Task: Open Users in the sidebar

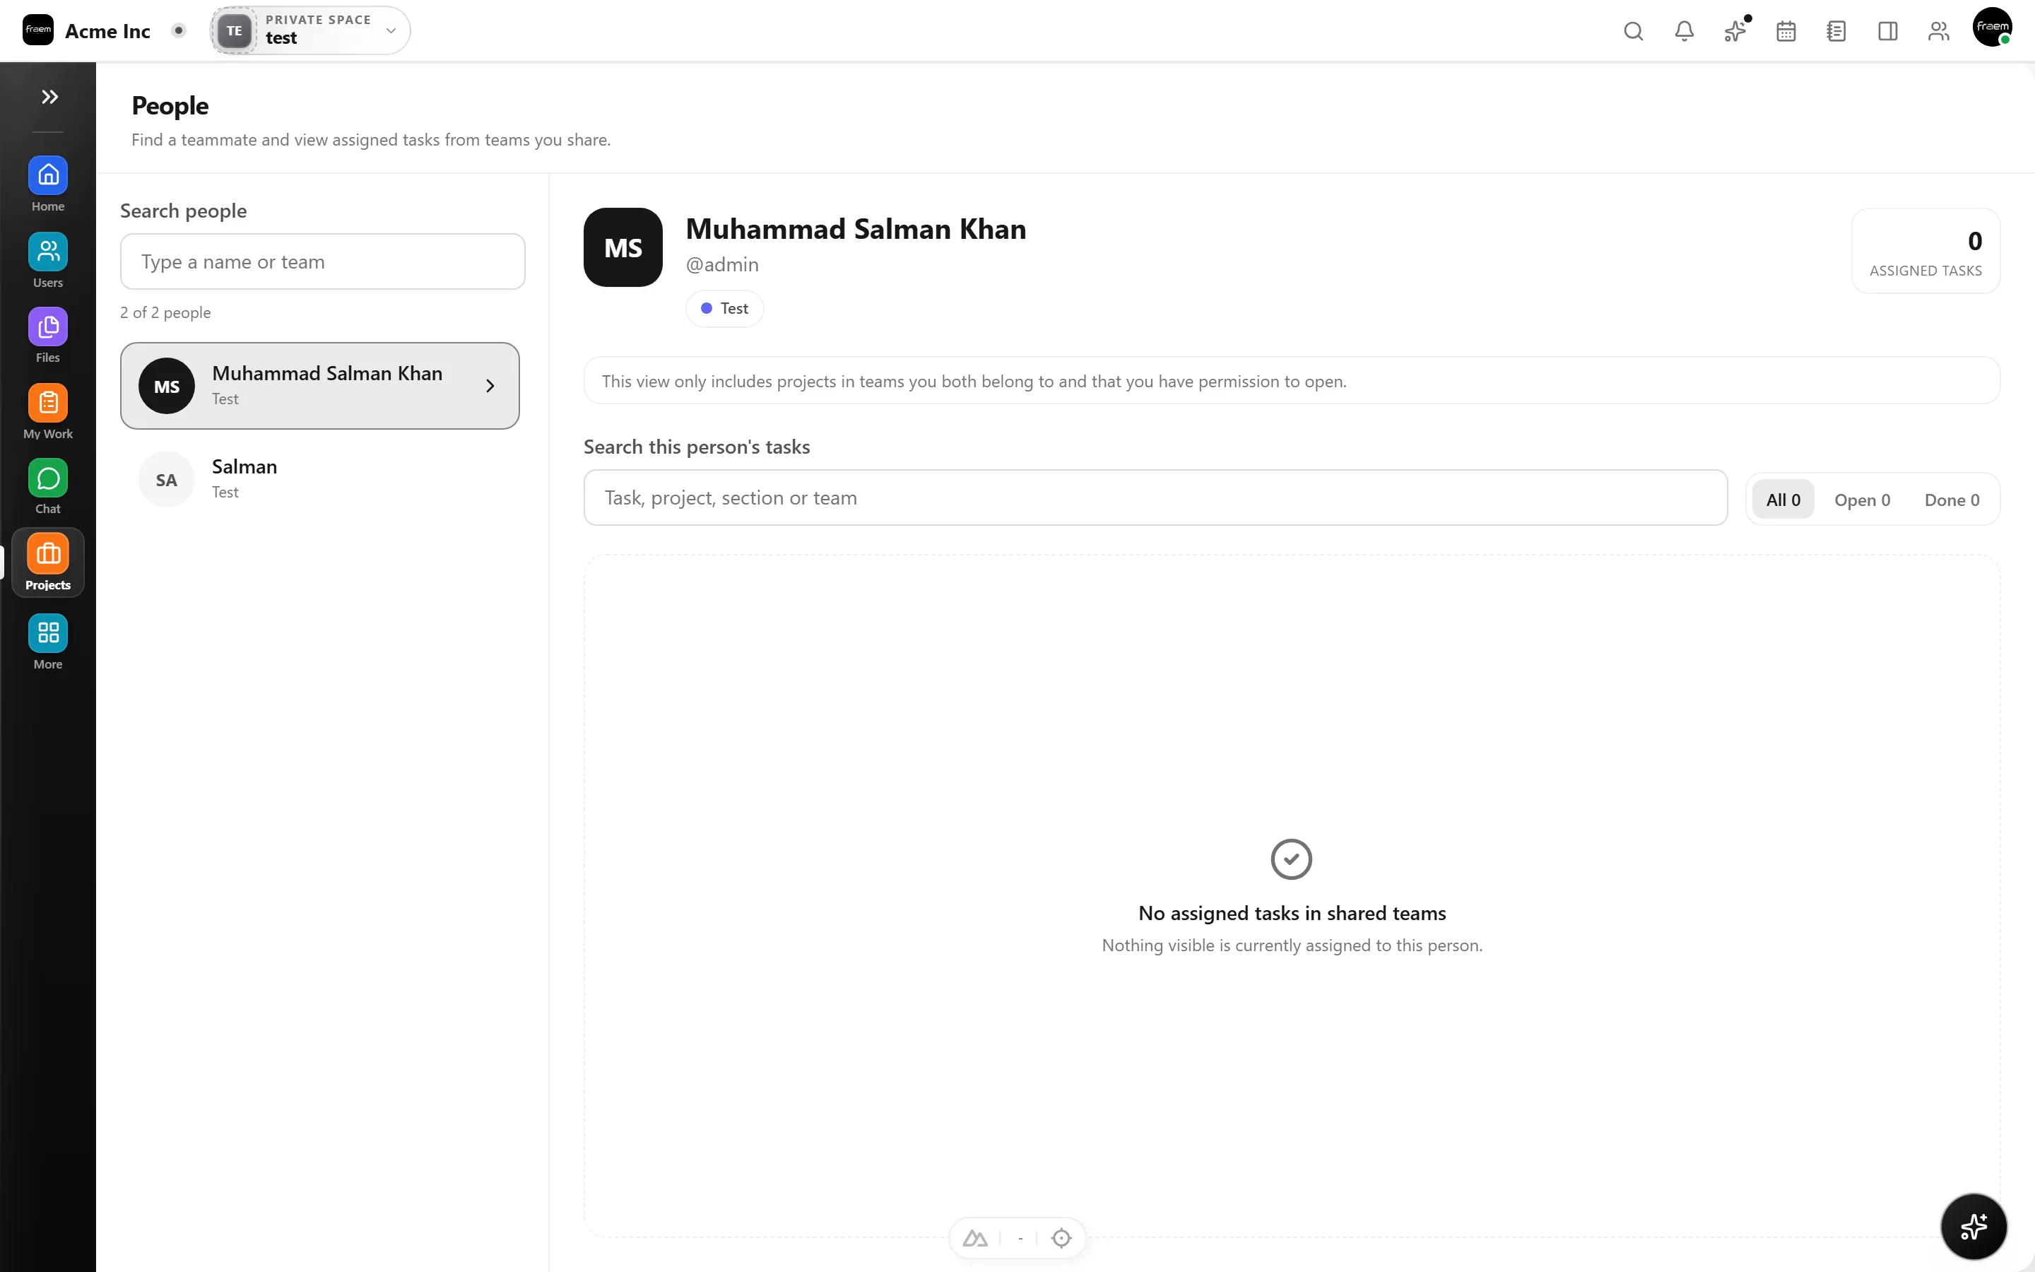Action: point(48,260)
